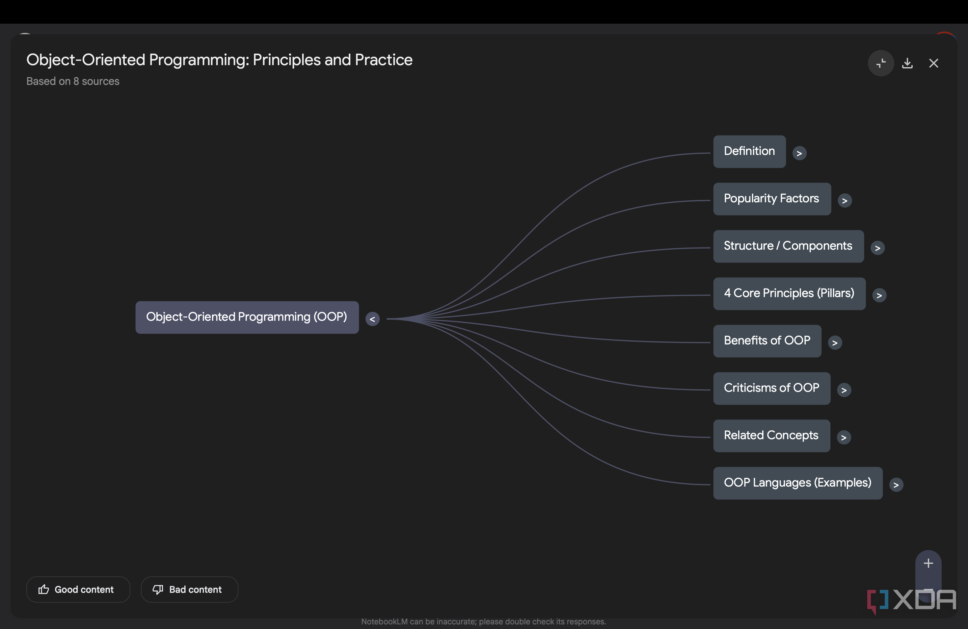The image size is (968, 629).
Task: Collapse the Object-Oriented Programming root node
Action: 372,319
